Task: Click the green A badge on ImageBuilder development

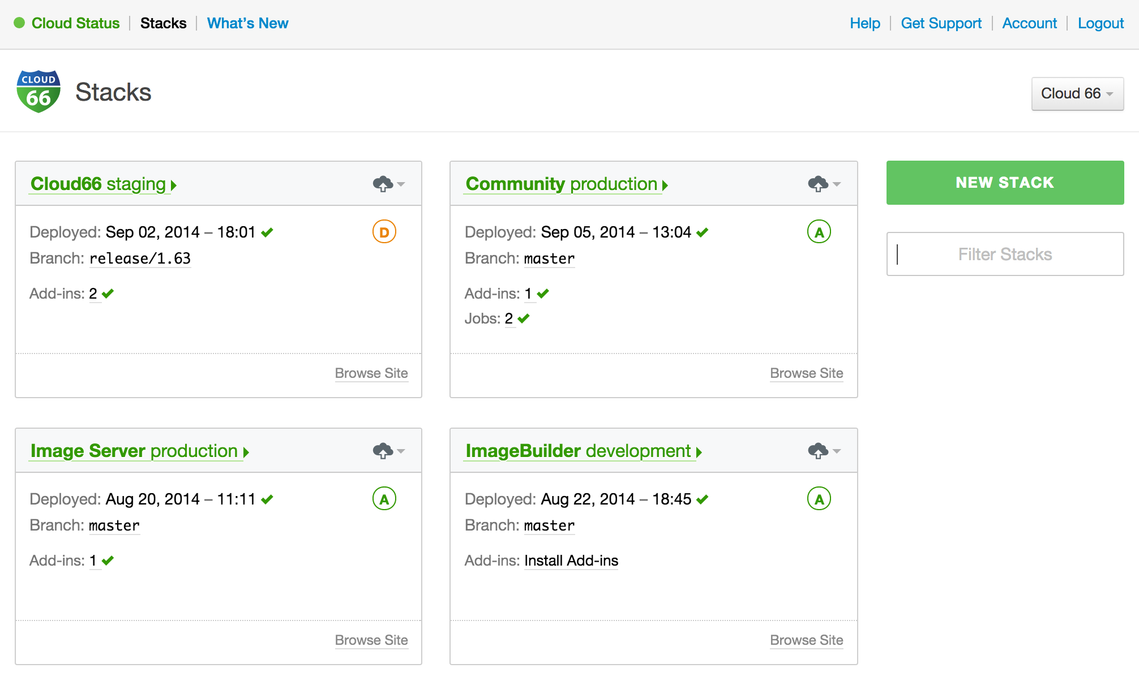Action: tap(819, 499)
